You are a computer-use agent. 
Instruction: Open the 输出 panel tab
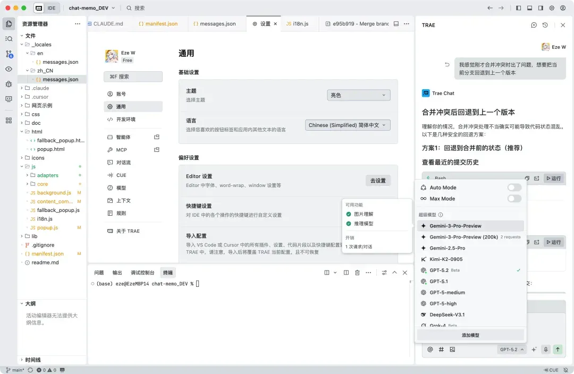[x=117, y=273]
